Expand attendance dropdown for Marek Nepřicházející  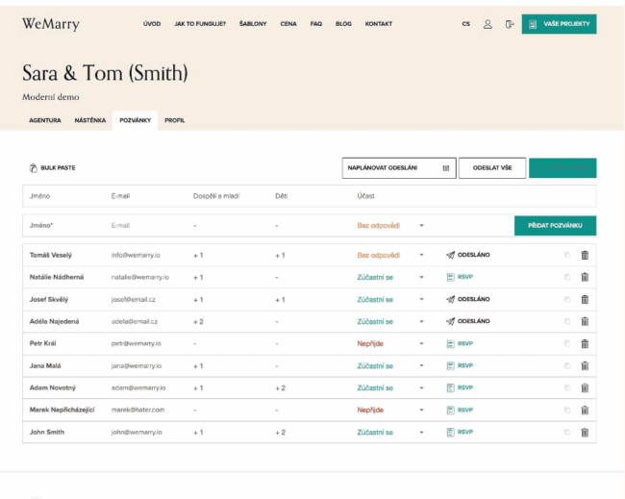[421, 410]
